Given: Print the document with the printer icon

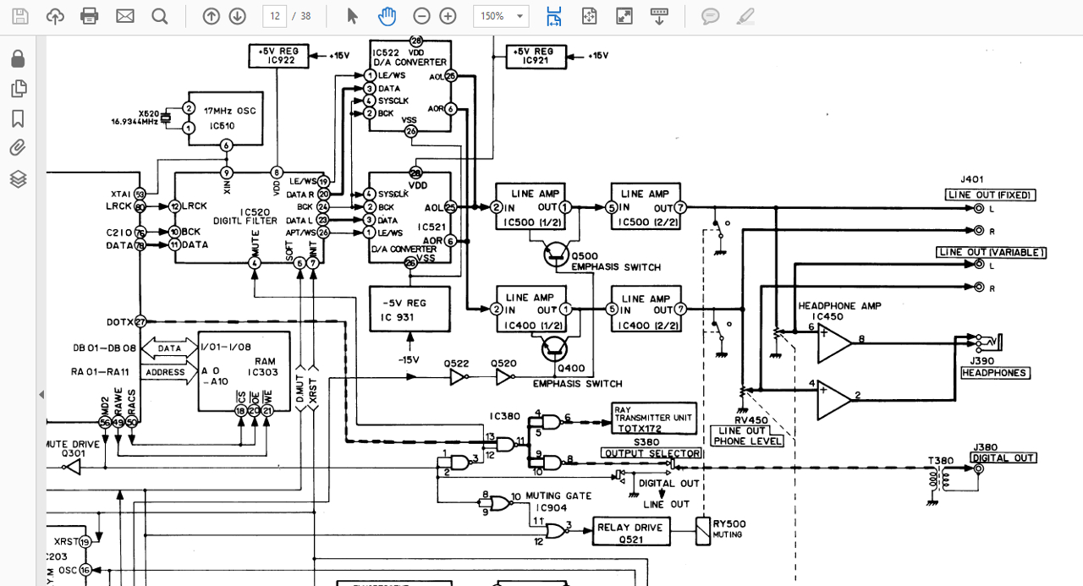Looking at the screenshot, I should coord(90,16).
